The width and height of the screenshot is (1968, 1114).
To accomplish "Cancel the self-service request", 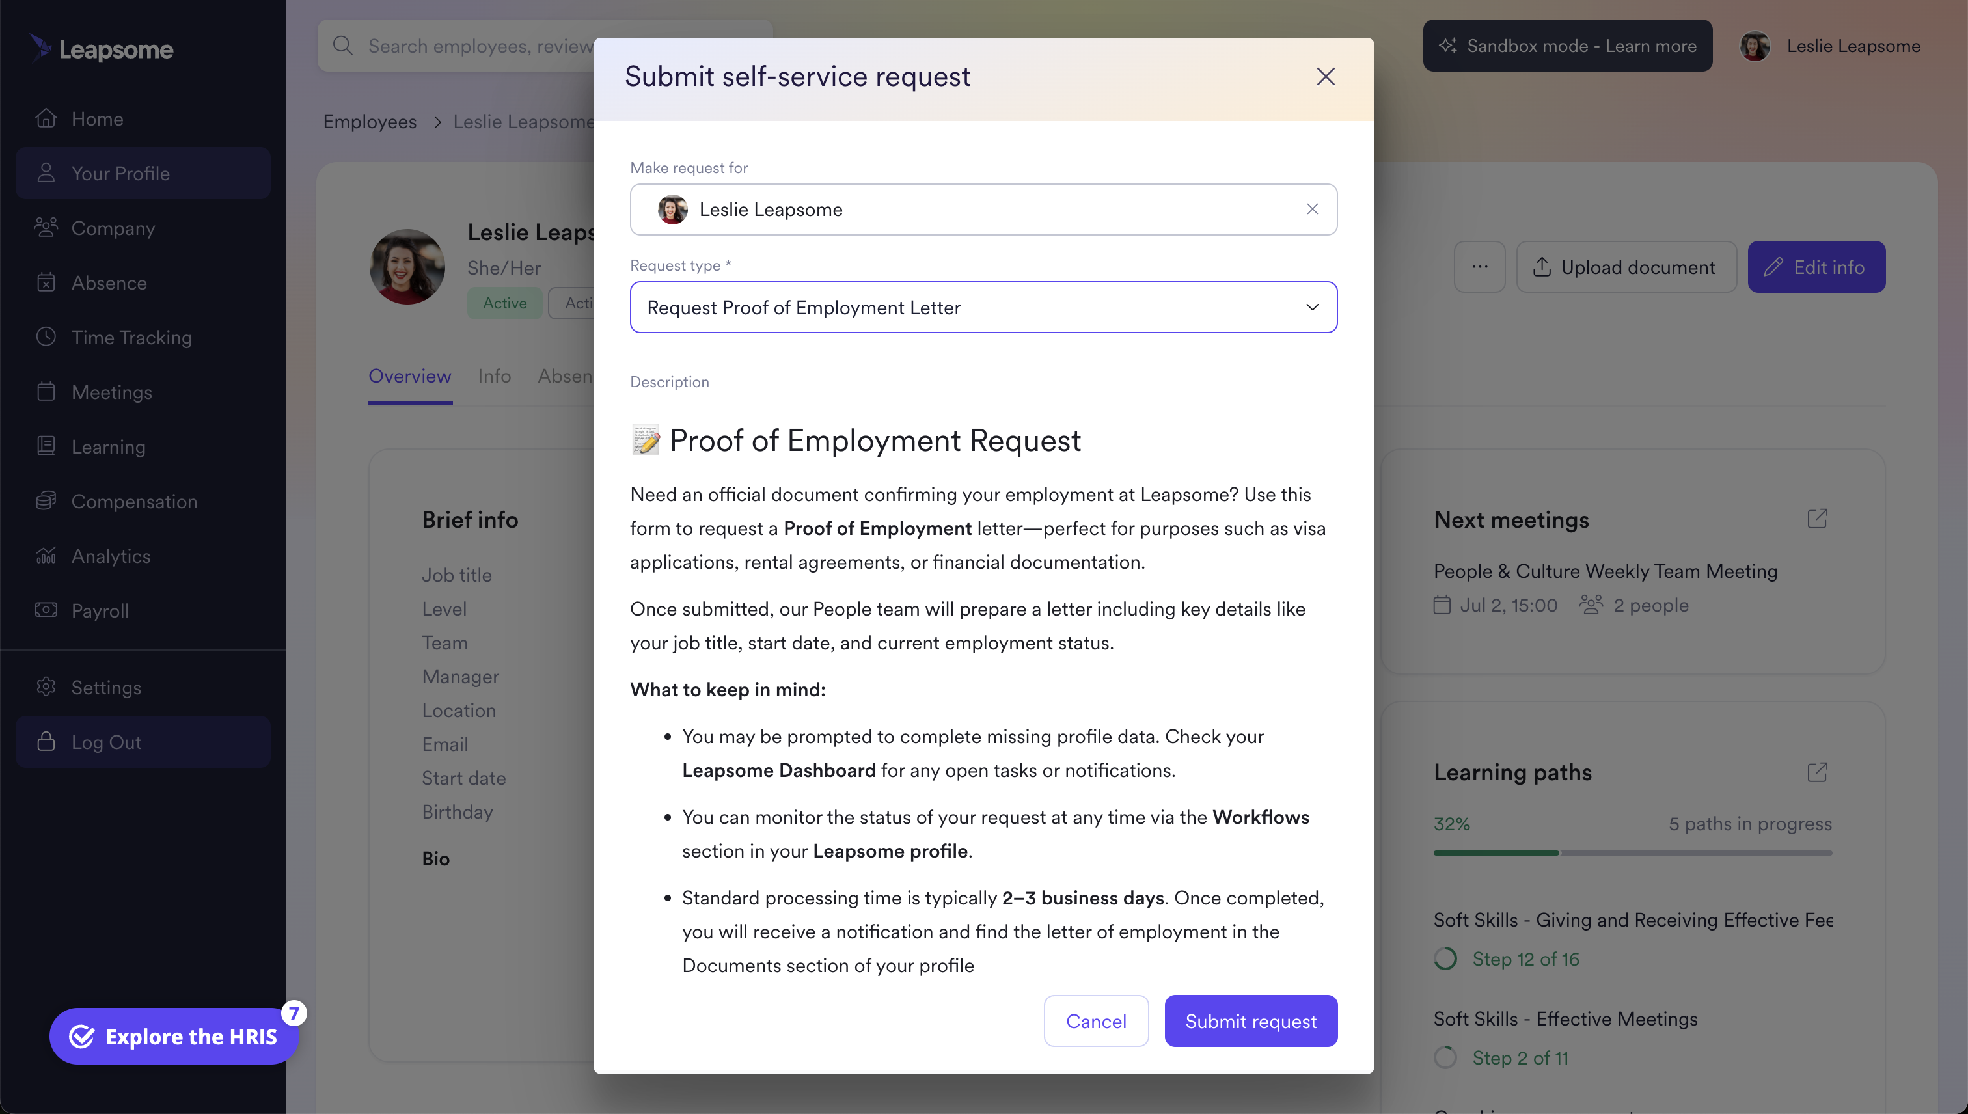I will point(1096,1021).
